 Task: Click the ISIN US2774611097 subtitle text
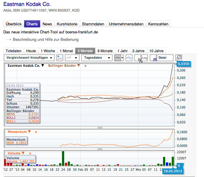tap(30, 10)
